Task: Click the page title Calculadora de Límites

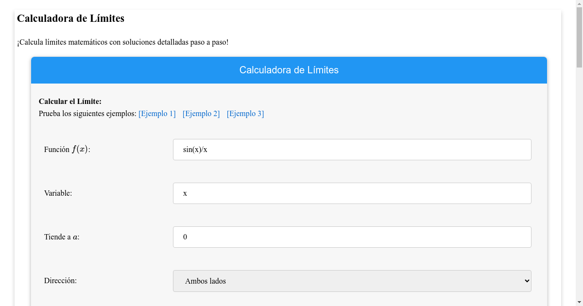Action: click(70, 18)
